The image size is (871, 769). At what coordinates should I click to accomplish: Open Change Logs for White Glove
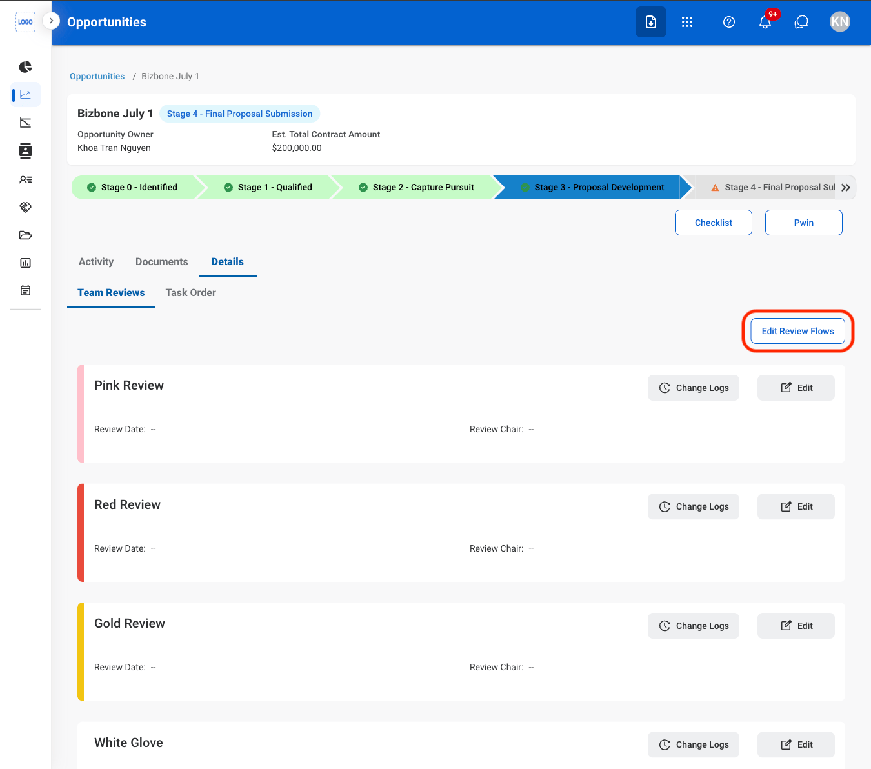[694, 744]
